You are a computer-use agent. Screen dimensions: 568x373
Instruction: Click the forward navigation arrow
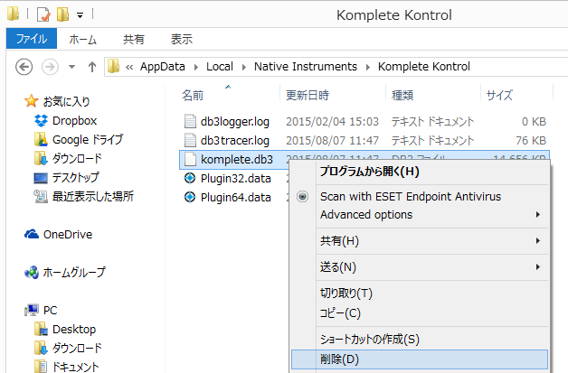(50, 67)
